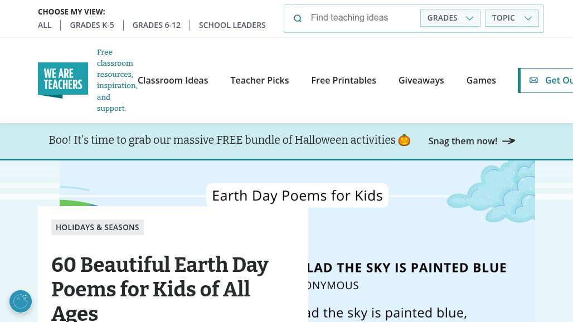Click the search magnifier icon
Viewport: 573px width, 322px height.
pyautogui.click(x=298, y=18)
